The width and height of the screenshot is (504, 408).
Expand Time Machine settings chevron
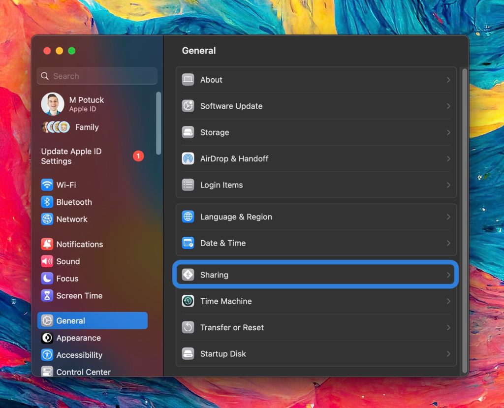point(448,301)
